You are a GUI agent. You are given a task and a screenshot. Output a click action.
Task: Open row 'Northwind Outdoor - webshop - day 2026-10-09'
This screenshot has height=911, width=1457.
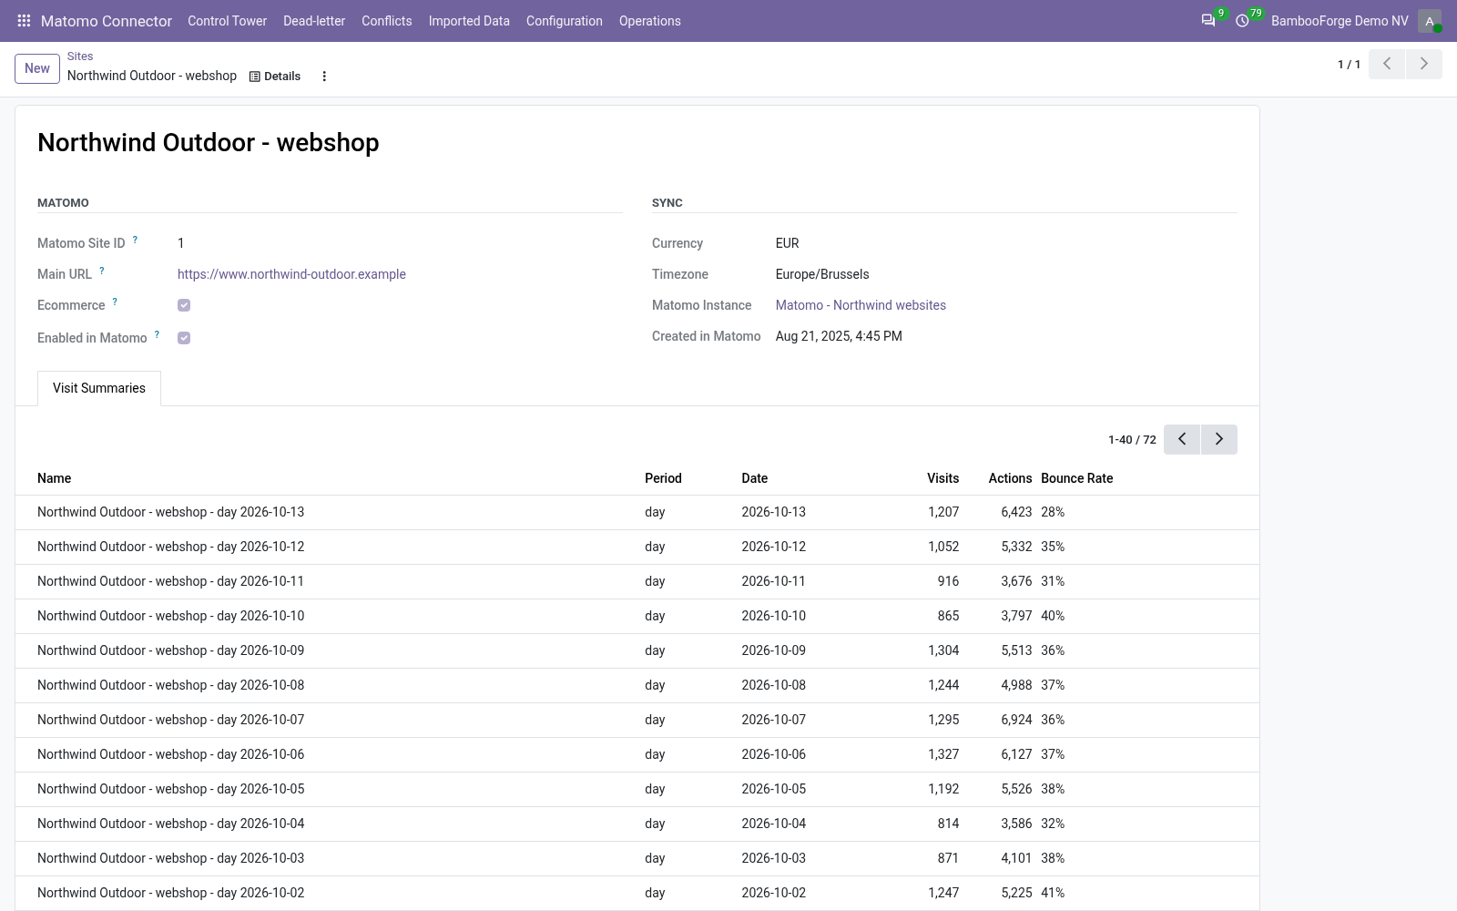(x=637, y=650)
